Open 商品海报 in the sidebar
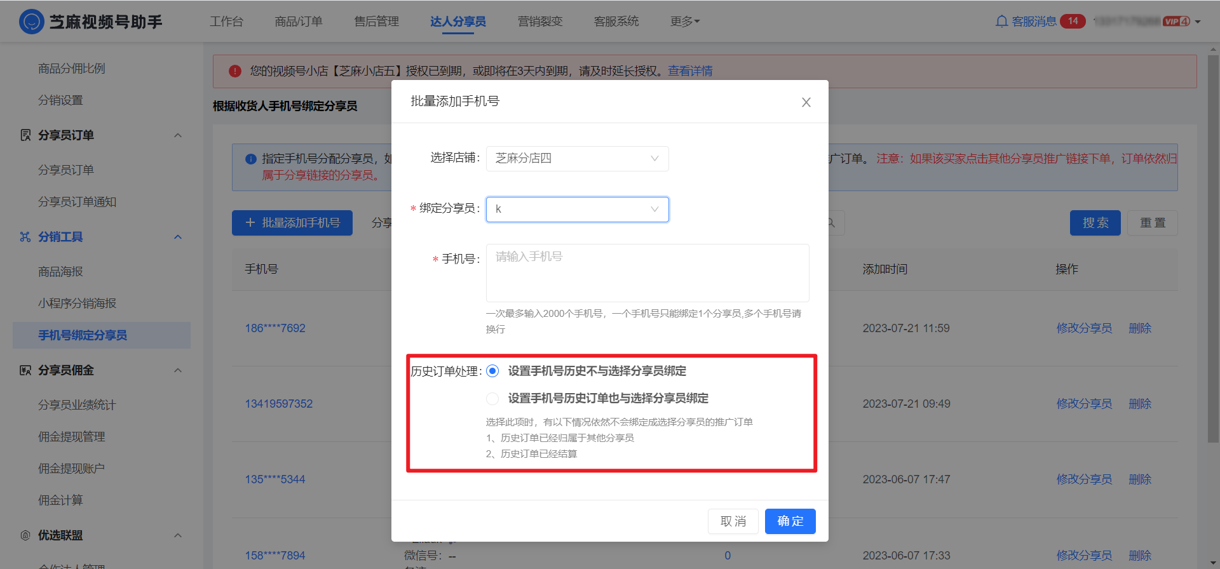Screen dimensions: 1220x569 click(x=60, y=272)
